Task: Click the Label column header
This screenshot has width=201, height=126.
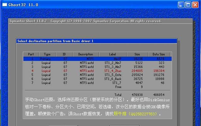Action: pyautogui.click(x=113, y=54)
